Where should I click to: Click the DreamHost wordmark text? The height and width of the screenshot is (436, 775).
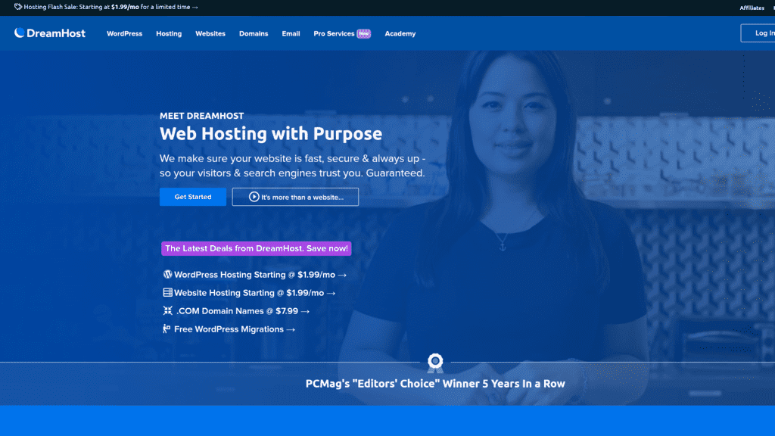pyautogui.click(x=56, y=33)
